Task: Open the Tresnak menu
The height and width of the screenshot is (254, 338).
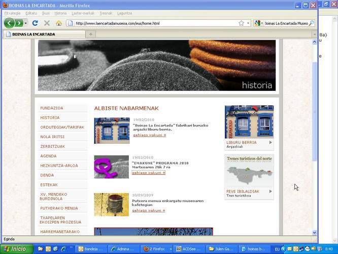Action: [106, 13]
